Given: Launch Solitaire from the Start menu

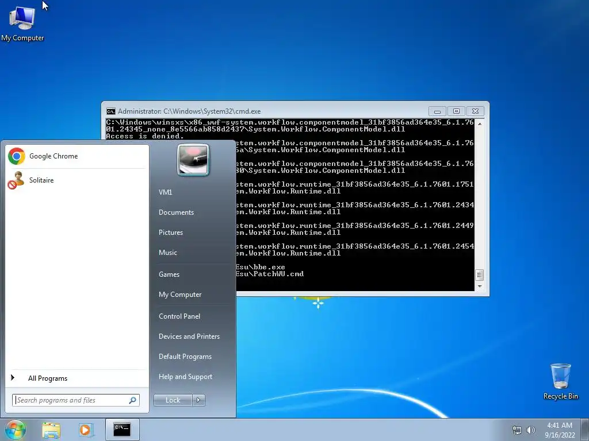Looking at the screenshot, I should [77, 180].
